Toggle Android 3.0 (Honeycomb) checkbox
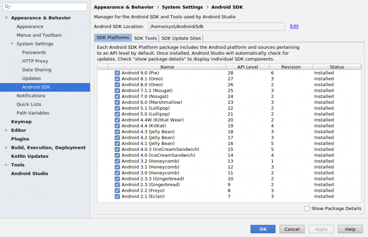368x237 pixels. (x=117, y=173)
